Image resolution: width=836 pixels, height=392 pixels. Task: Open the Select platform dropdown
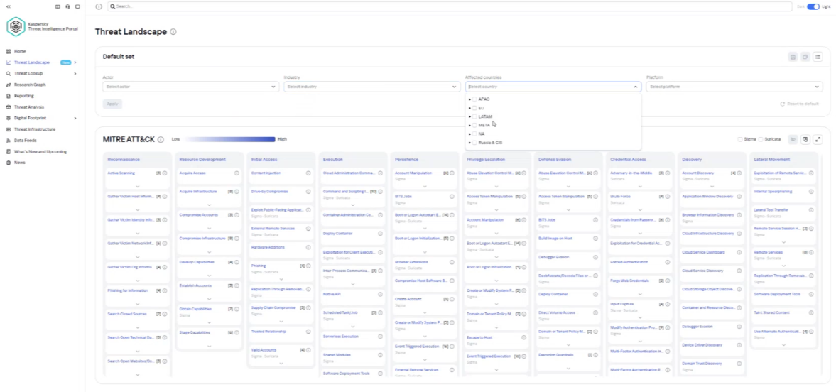(734, 87)
